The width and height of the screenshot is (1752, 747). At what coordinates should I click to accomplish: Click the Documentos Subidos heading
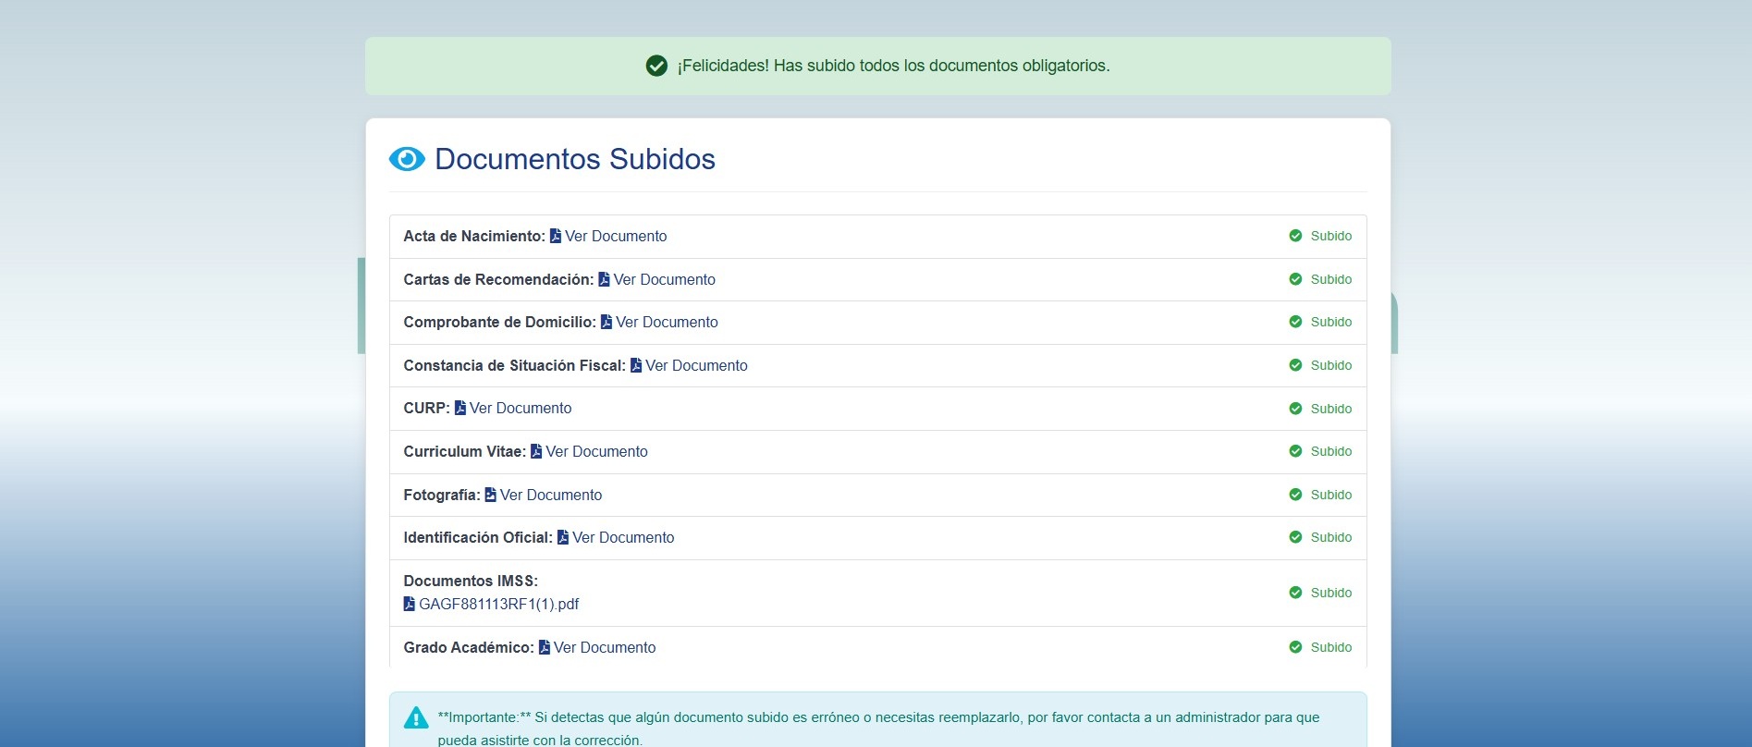point(574,159)
